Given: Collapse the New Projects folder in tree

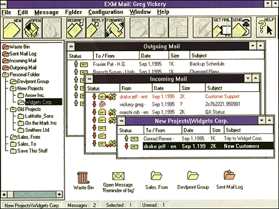Looking at the screenshot, I should [x=13, y=88].
